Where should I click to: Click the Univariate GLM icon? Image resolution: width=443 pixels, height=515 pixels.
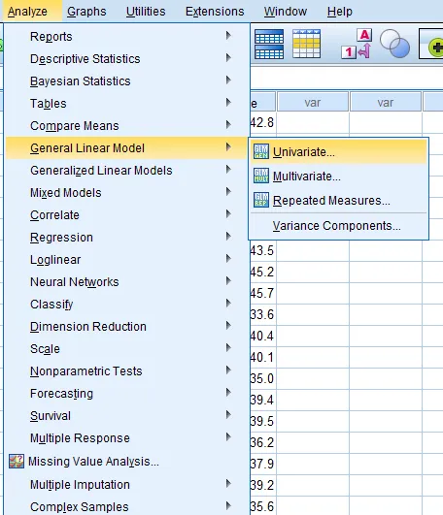(261, 151)
